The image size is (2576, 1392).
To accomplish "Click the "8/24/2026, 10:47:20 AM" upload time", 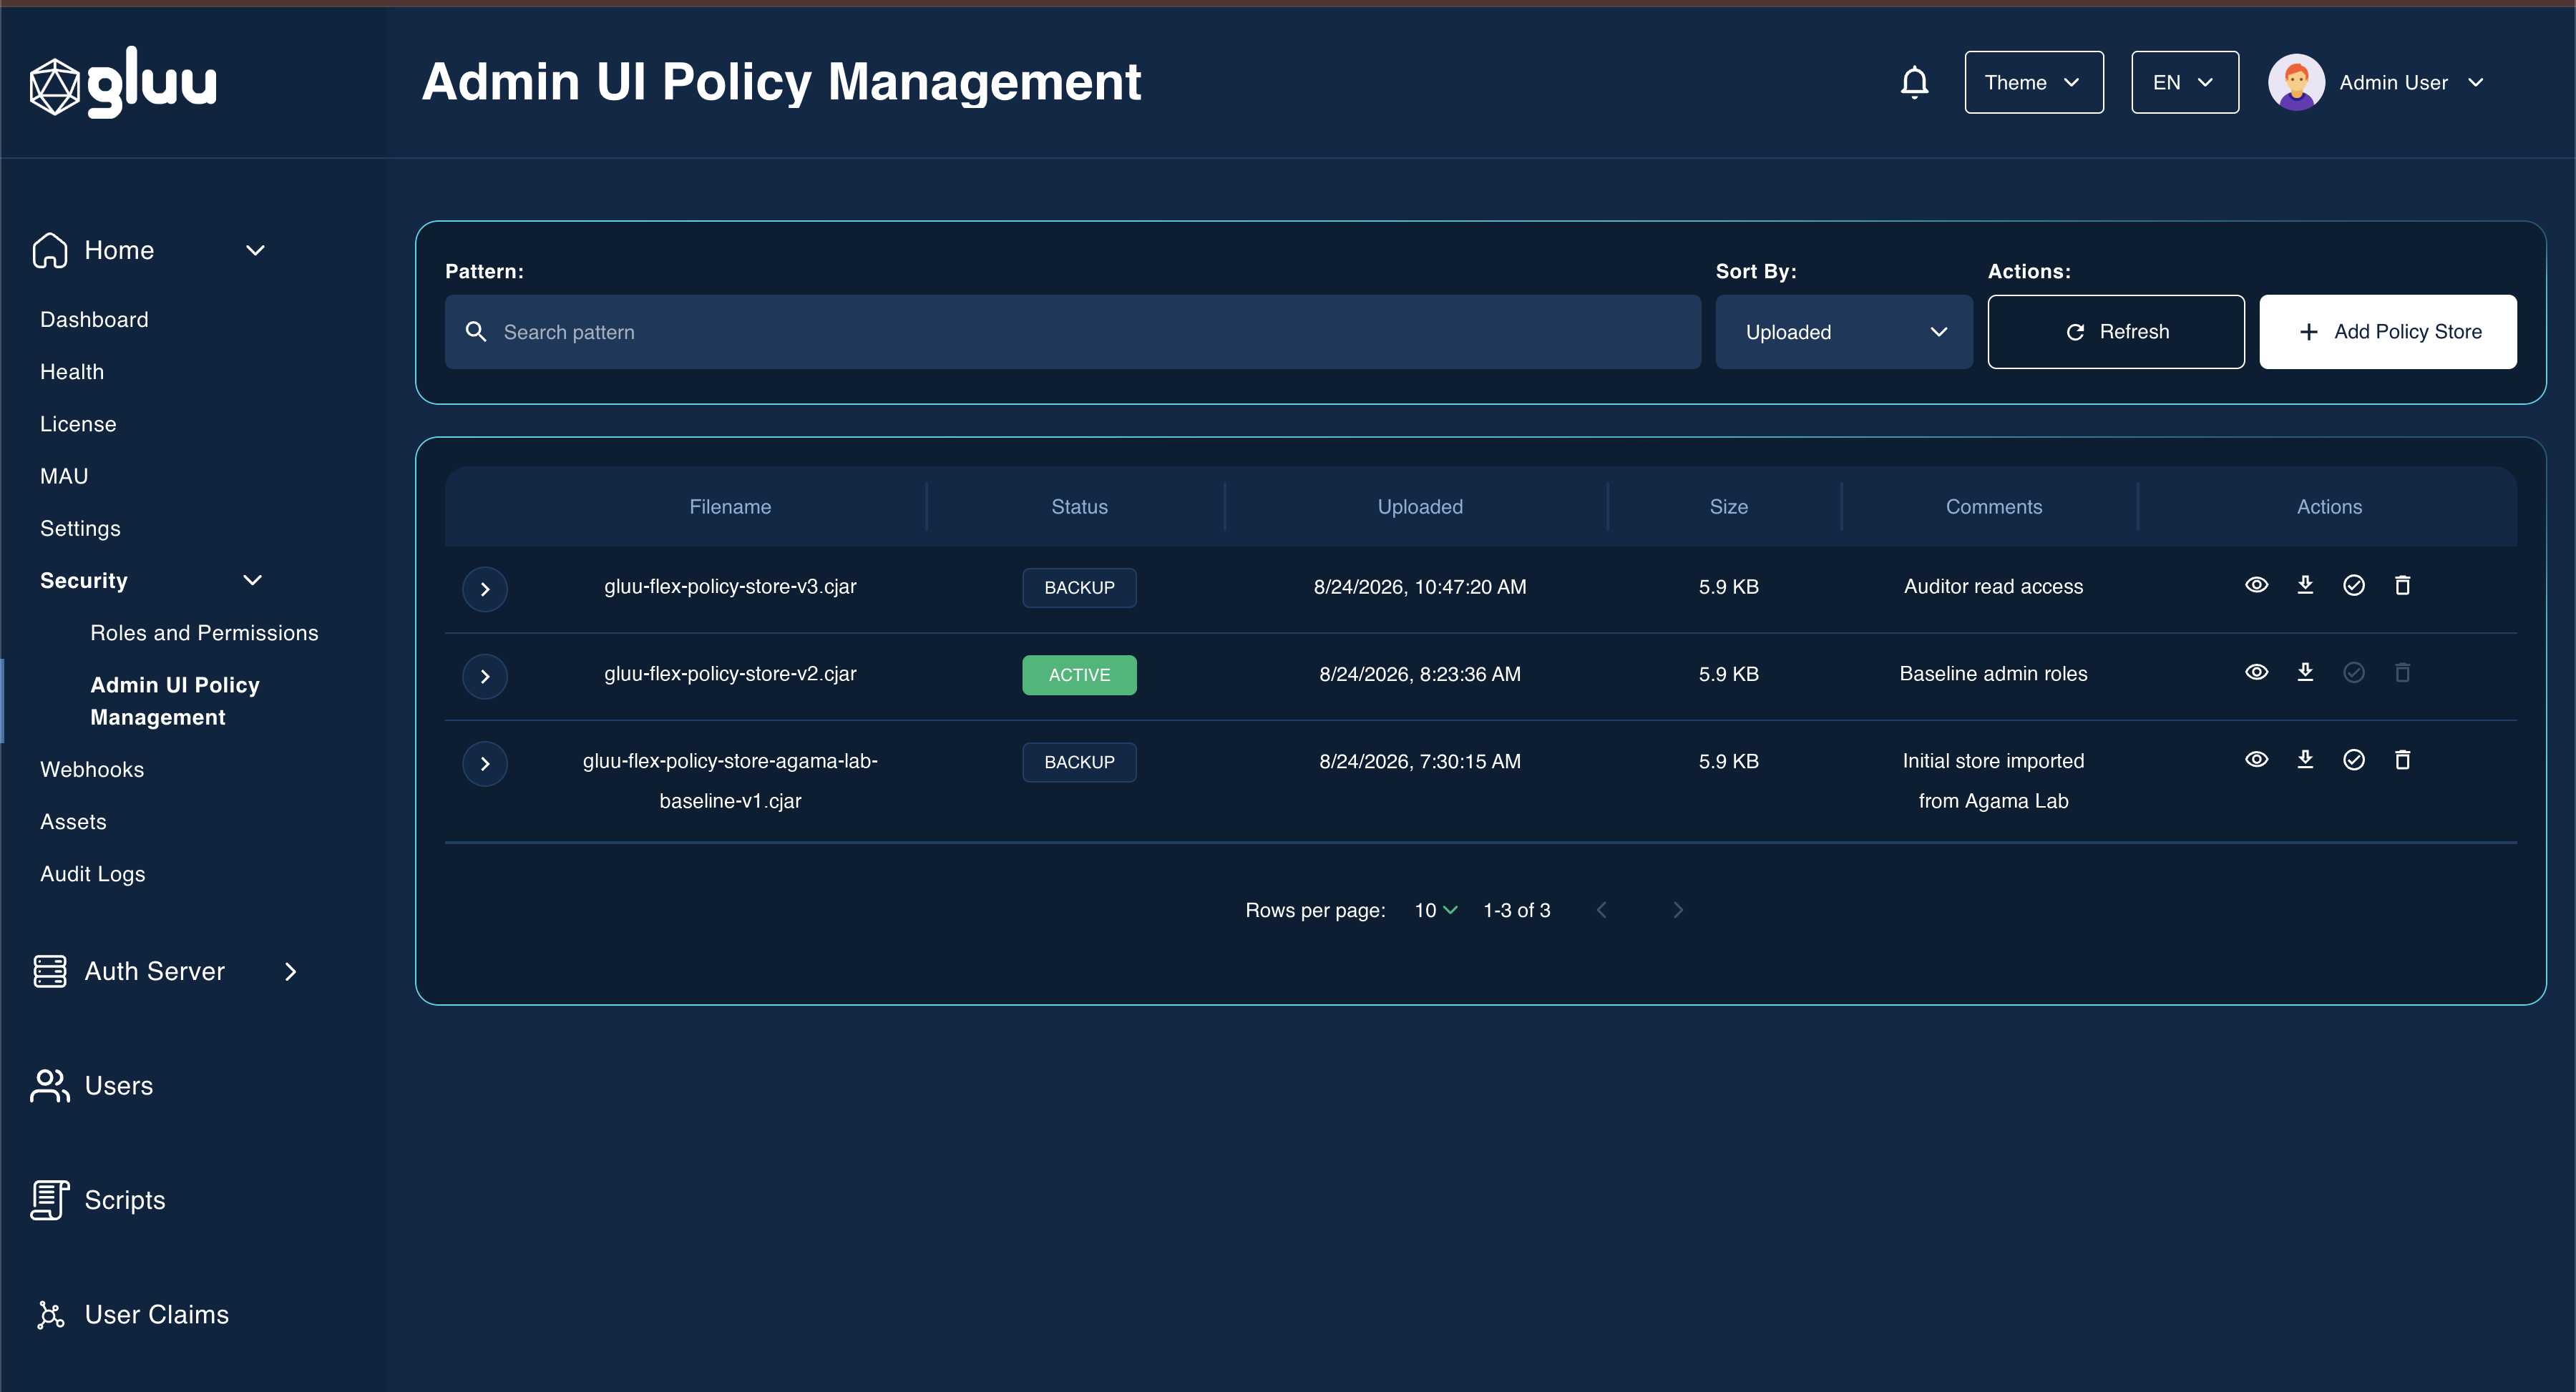I will (1420, 587).
